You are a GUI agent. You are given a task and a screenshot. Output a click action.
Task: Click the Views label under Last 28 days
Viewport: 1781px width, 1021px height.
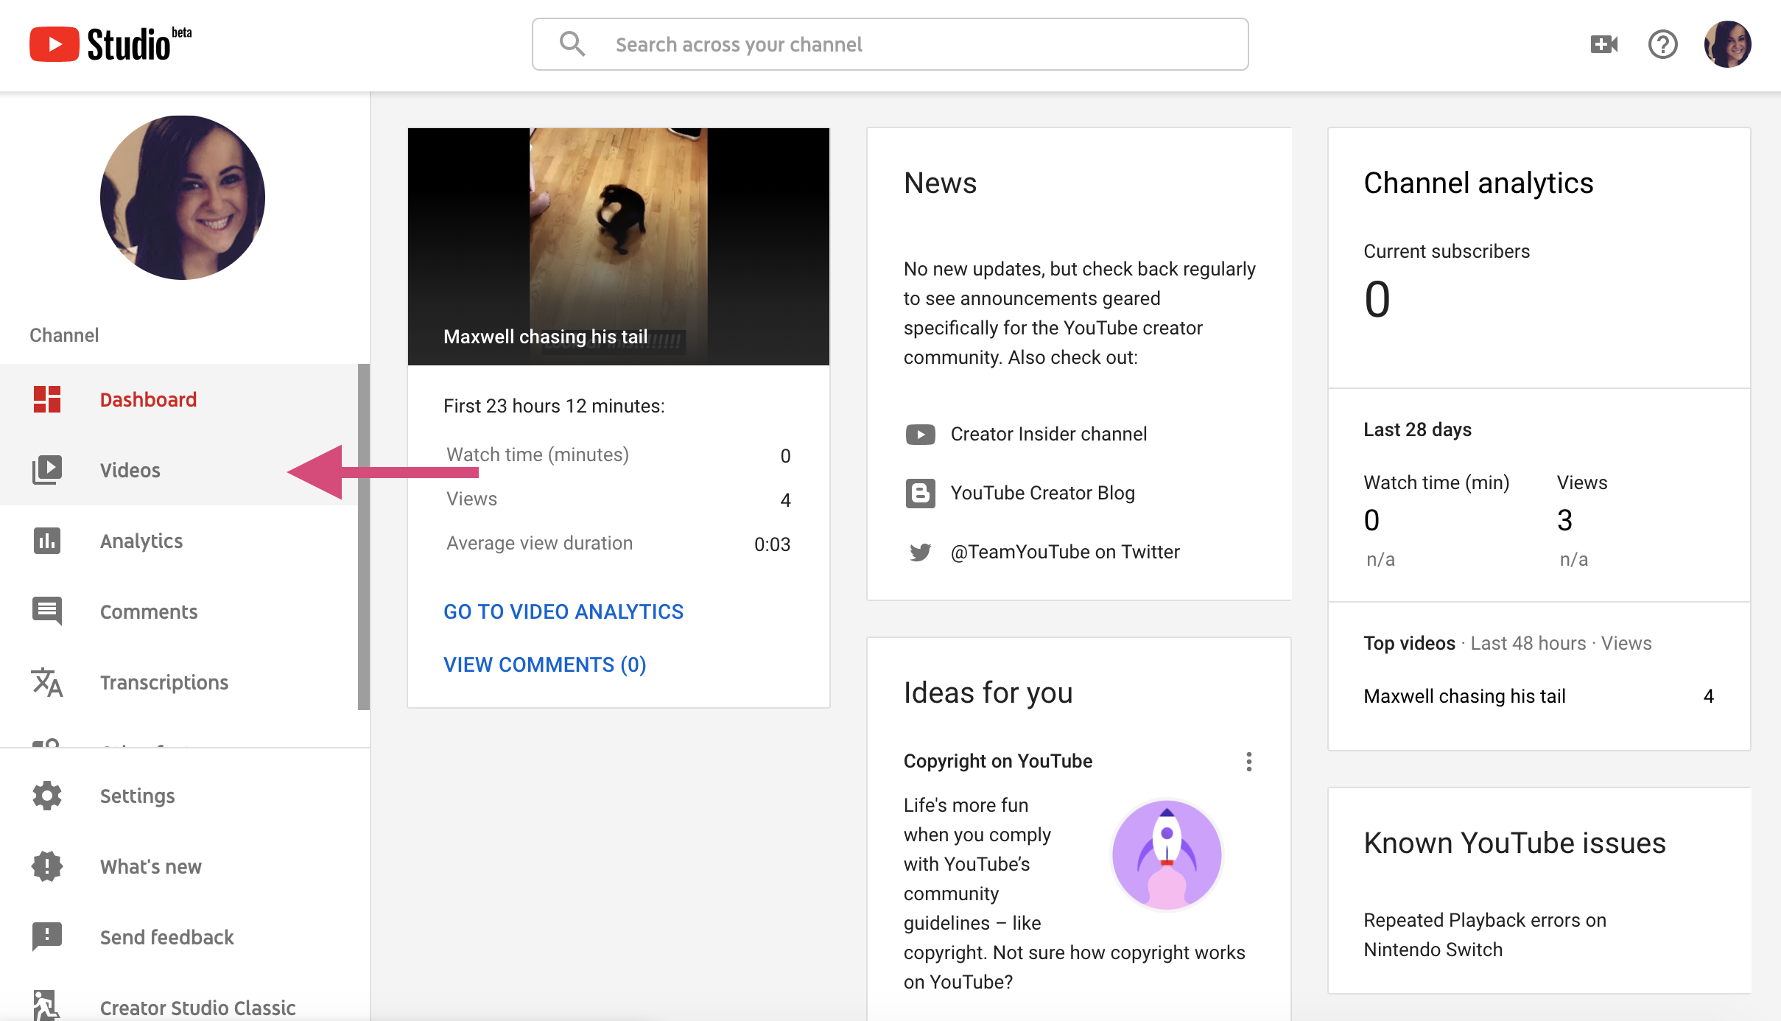click(1582, 483)
